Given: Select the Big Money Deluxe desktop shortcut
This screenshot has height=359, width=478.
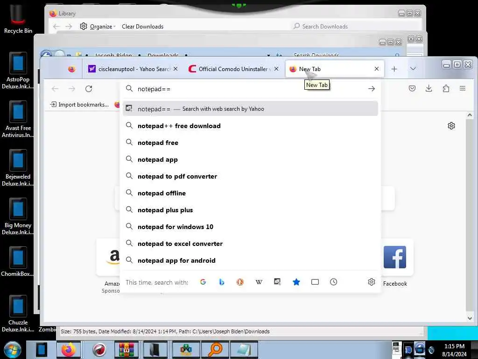Looking at the screenshot, I should tap(18, 216).
